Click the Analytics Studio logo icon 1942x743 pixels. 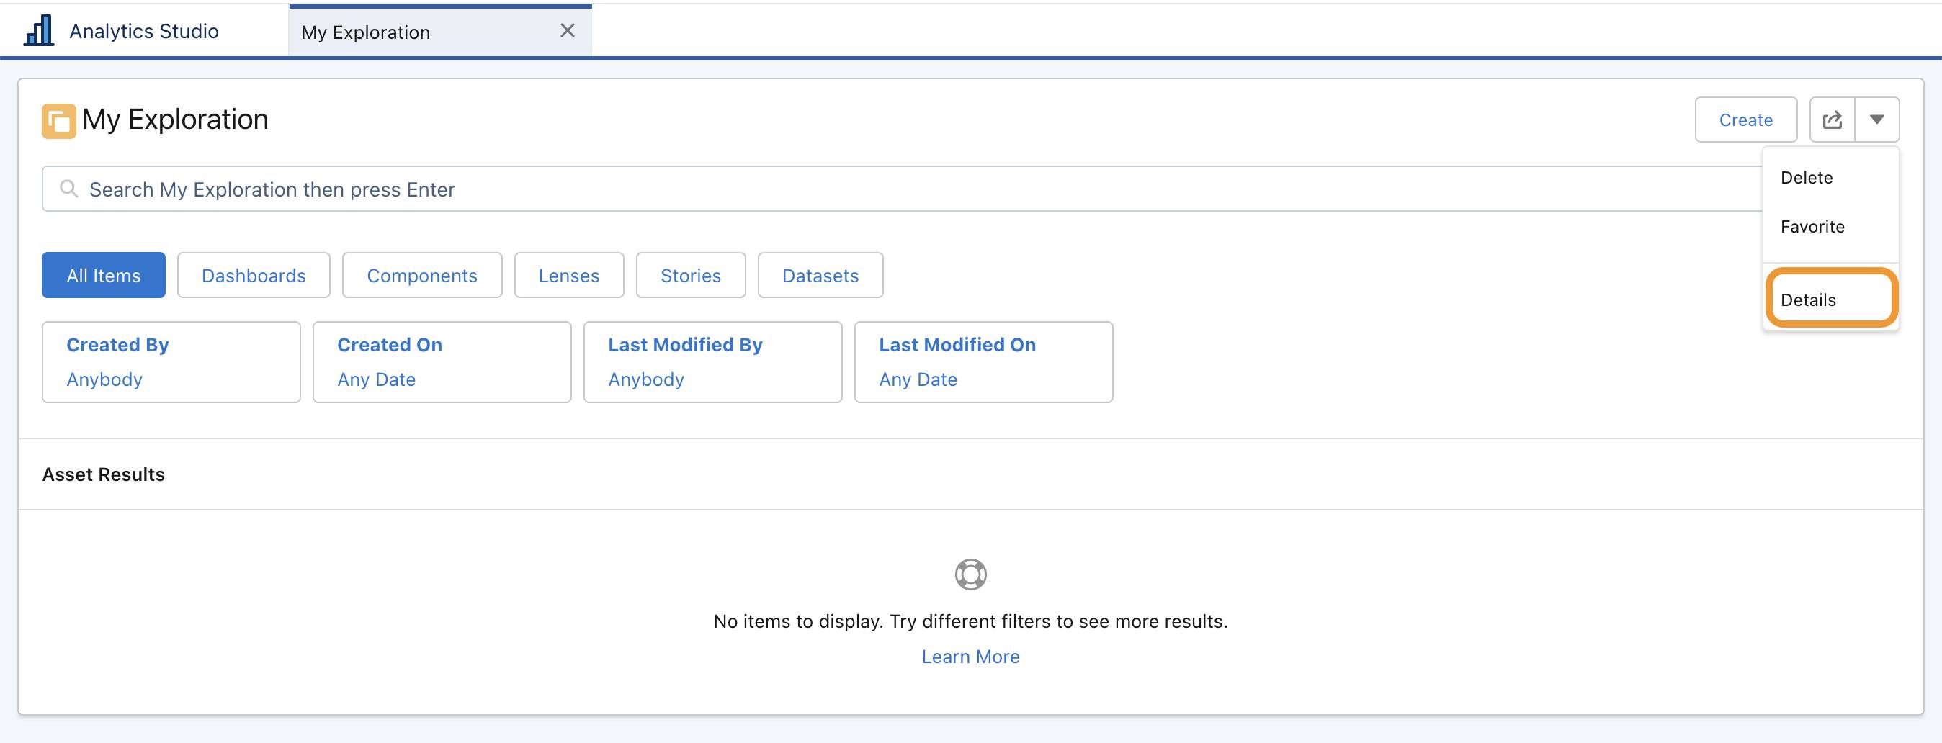pyautogui.click(x=37, y=30)
